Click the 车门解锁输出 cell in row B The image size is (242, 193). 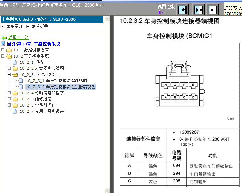click(213, 174)
